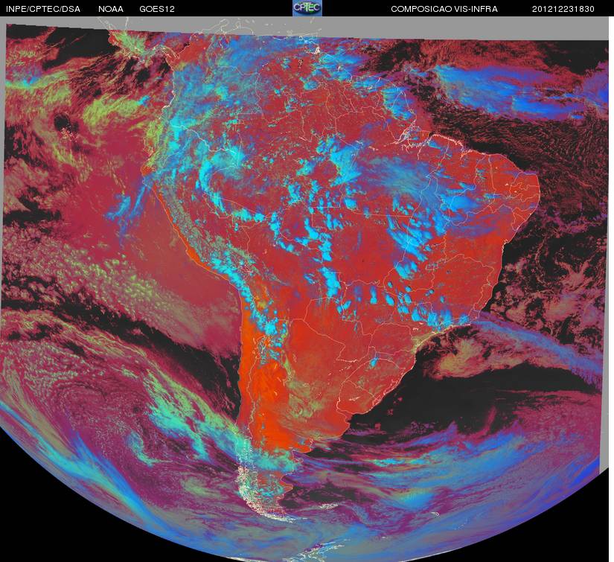This screenshot has height=562, width=614.
Task: Click the 201212231830 timestamp
Action: pos(563,9)
